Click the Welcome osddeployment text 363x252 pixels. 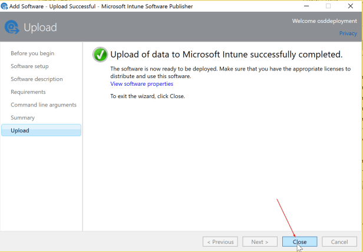click(324, 21)
